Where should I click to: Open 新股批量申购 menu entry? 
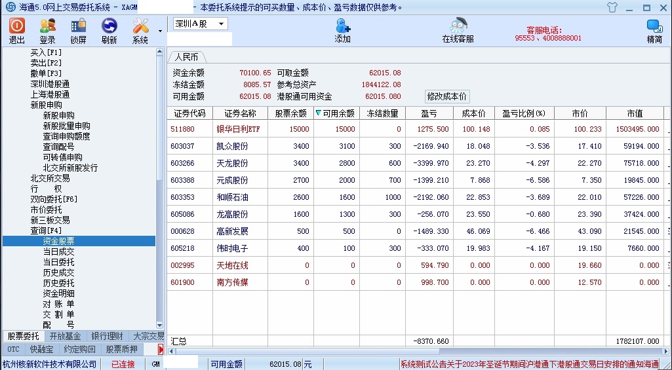66,126
